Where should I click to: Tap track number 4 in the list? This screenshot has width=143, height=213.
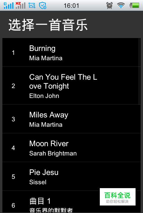tap(13, 148)
